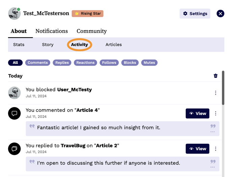
Task: Open the Settings button
Action: tap(195, 13)
